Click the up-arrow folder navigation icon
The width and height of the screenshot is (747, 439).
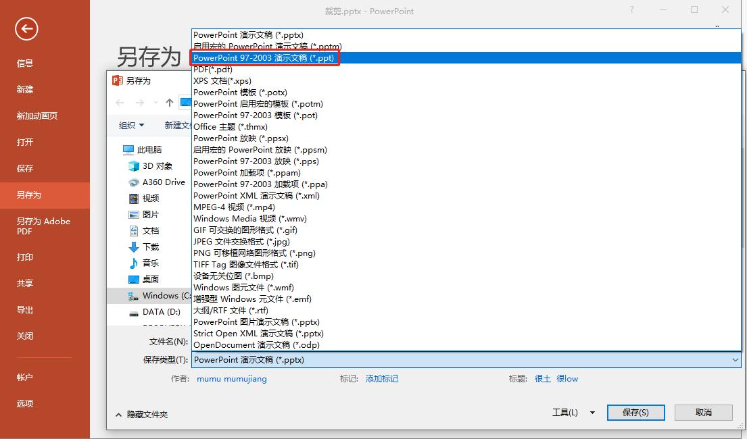click(x=169, y=103)
